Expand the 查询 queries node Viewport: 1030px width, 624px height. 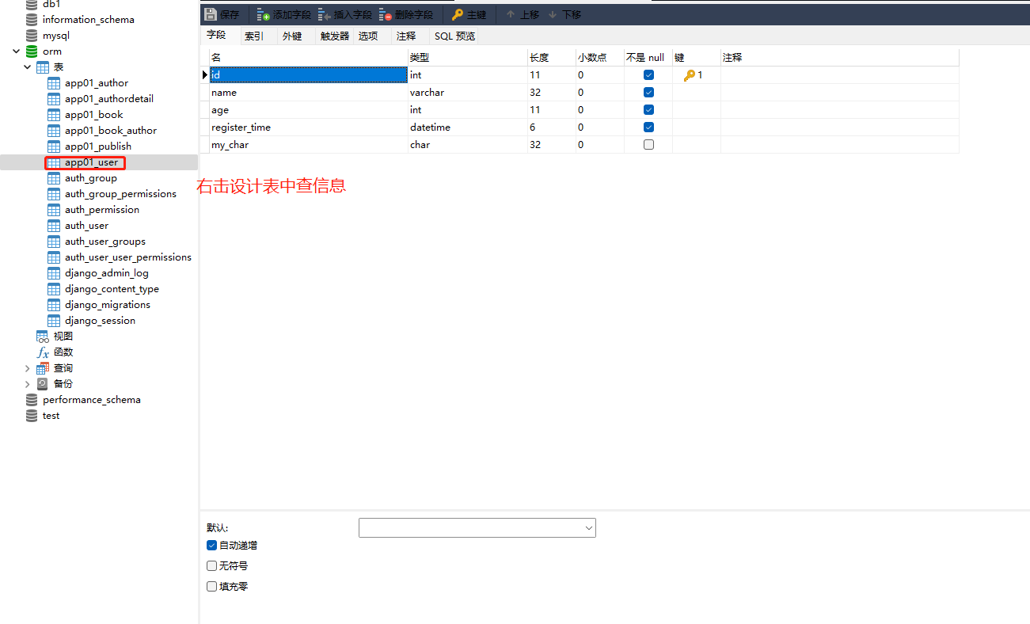click(28, 368)
